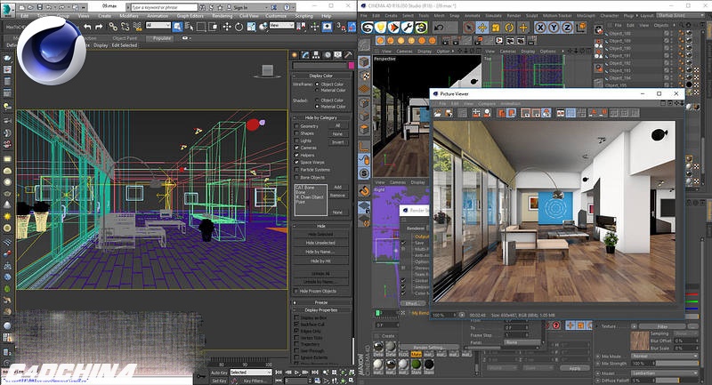Click the Coordinate System cube icon in Cinema 4D
The image size is (712, 385).
coord(581,28)
